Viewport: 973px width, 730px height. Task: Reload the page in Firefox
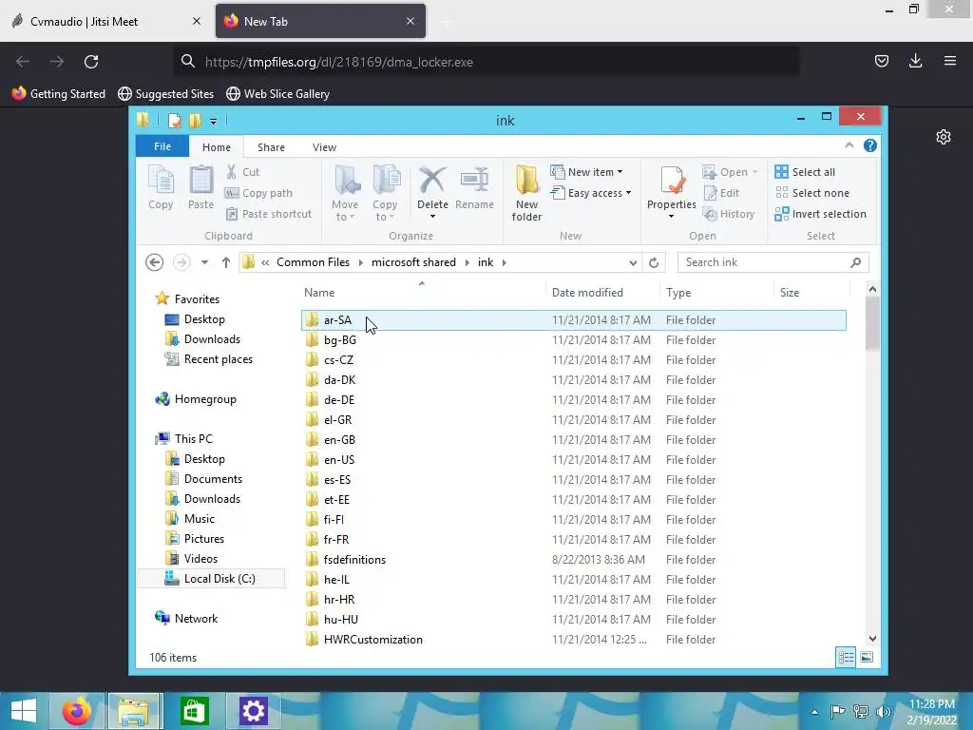point(91,62)
